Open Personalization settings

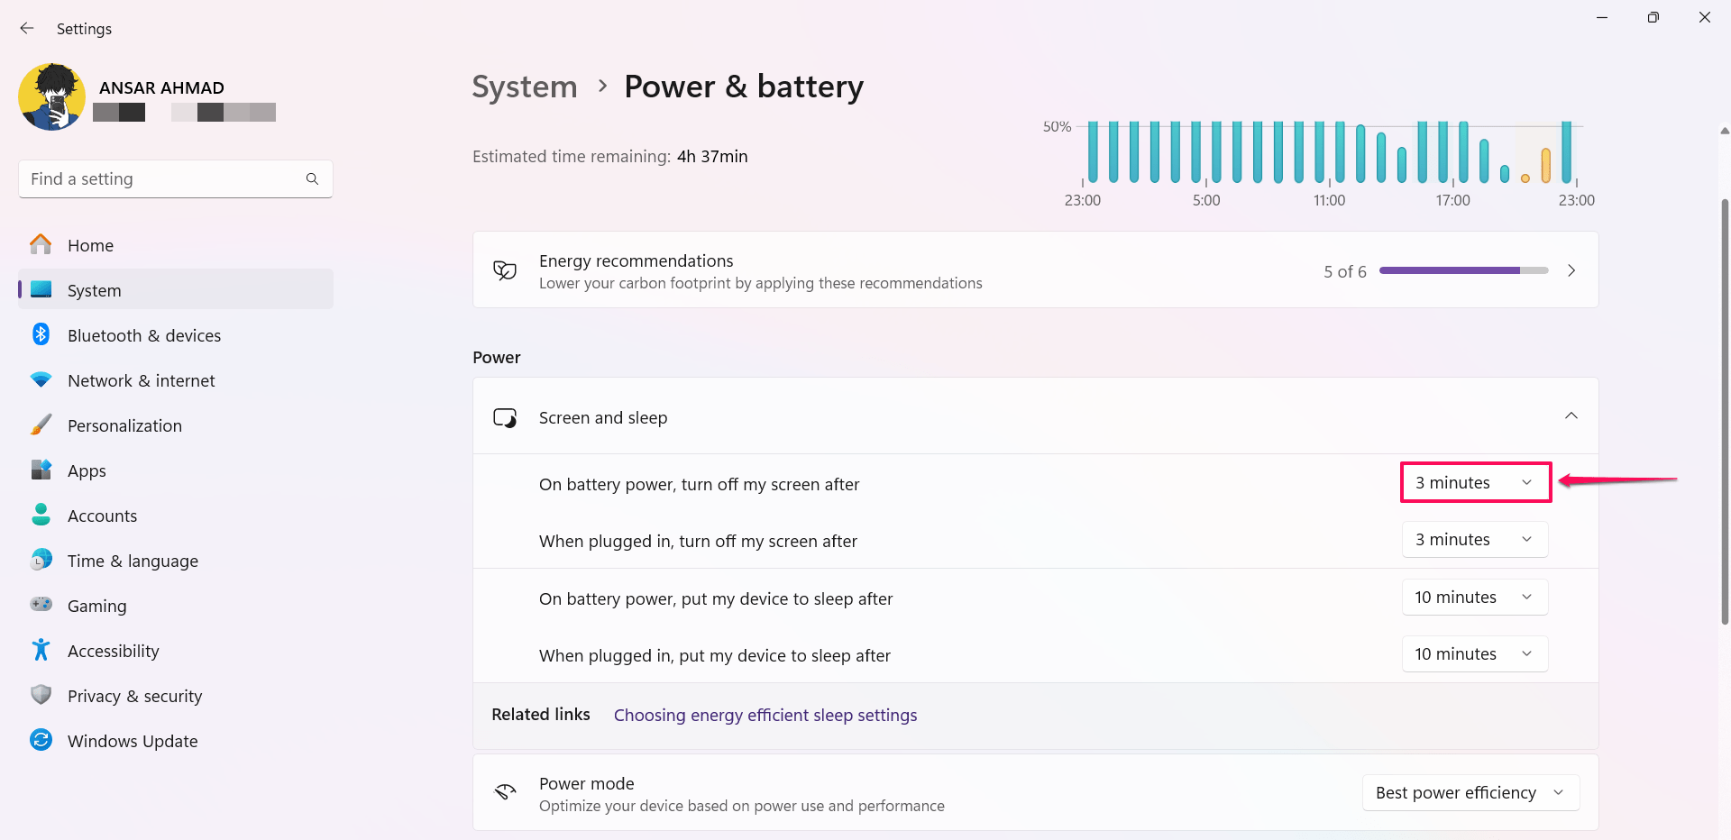point(124,425)
